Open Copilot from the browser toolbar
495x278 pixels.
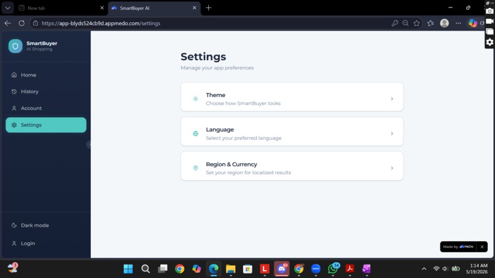tap(473, 23)
